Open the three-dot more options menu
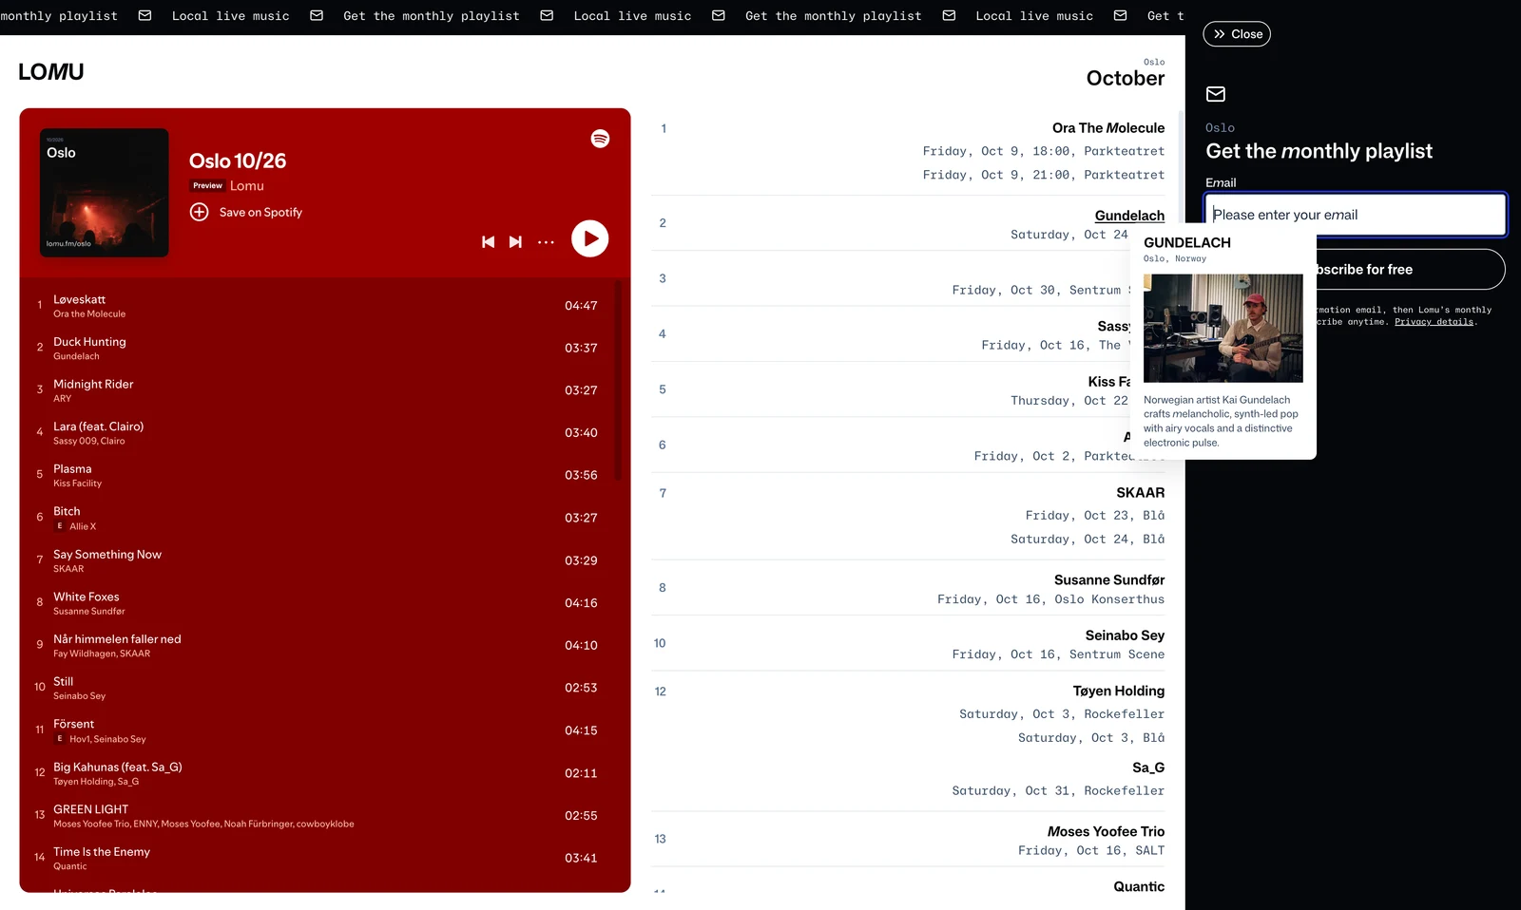This screenshot has height=910, width=1521. click(546, 242)
